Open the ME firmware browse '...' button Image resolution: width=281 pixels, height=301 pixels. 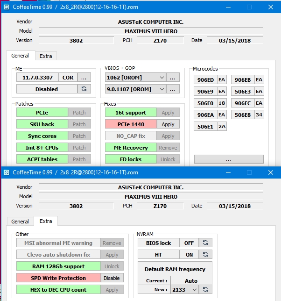click(x=84, y=78)
